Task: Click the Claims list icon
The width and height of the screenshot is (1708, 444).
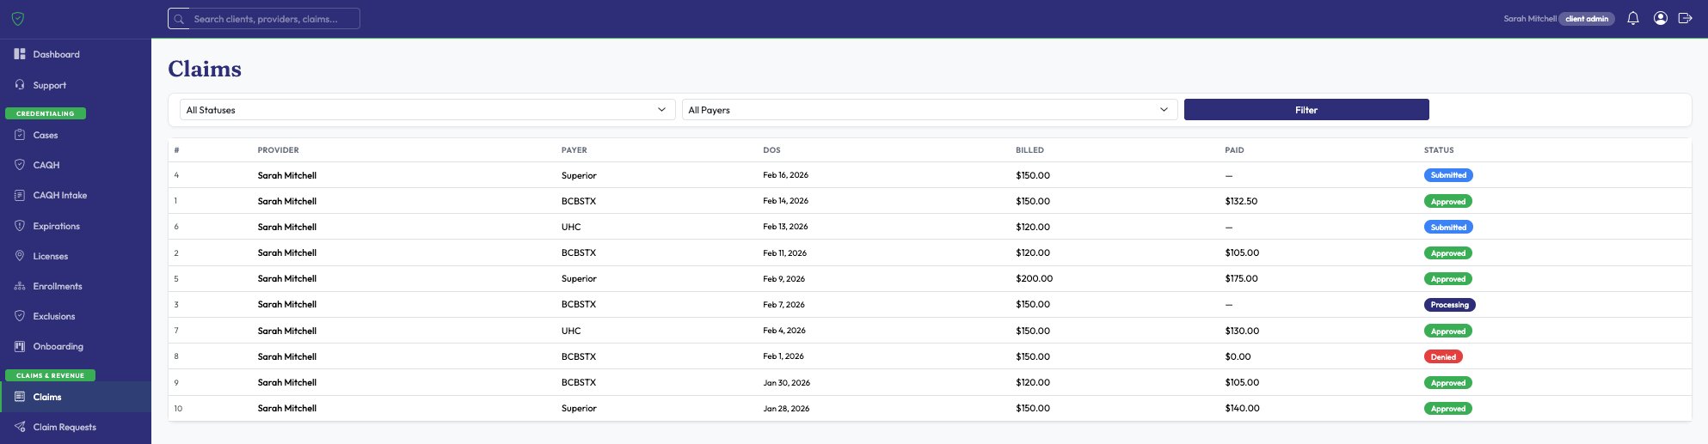Action: coord(20,397)
